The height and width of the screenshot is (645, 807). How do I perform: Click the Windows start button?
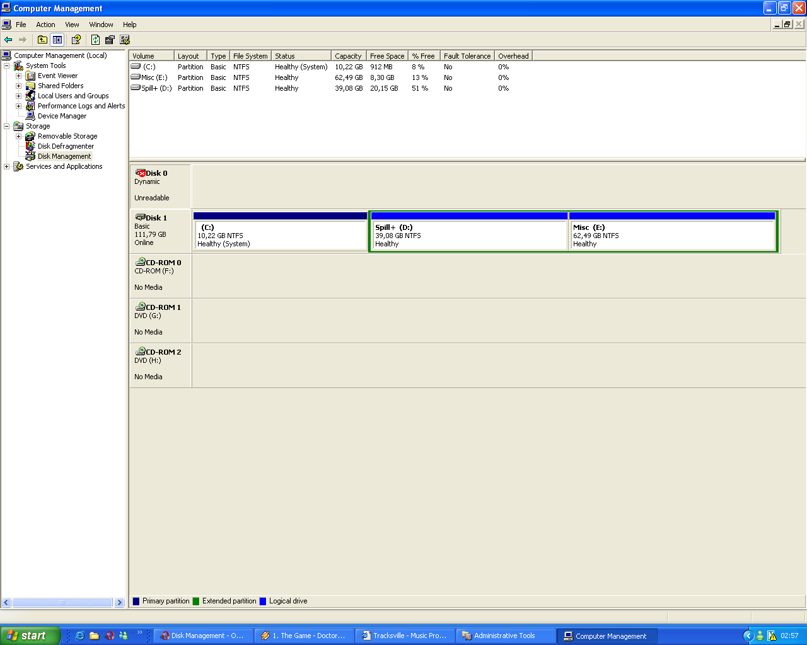[x=29, y=636]
